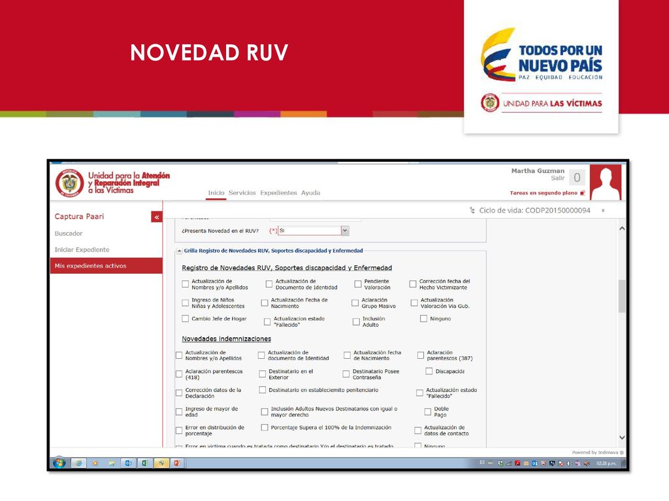This screenshot has height=501, width=669.
Task: Open Windows Media Player from the taskbar
Action: [x=95, y=463]
